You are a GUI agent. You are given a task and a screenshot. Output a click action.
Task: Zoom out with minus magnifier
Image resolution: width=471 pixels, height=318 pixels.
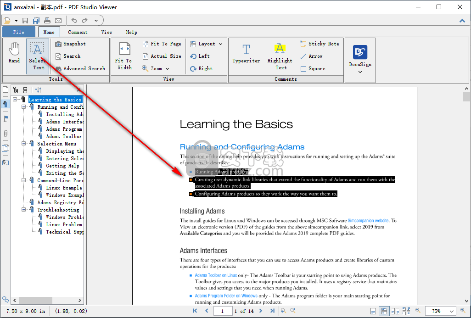pyautogui.click(x=418, y=311)
